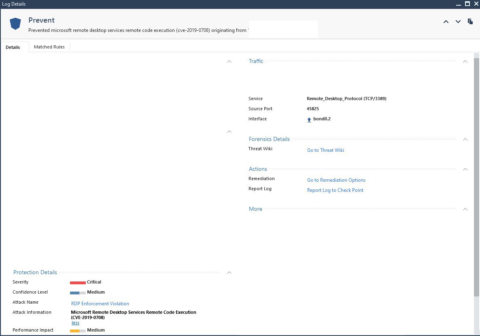The height and width of the screenshot is (336, 480).
Task: Click the Prevent title text
Action: point(41,20)
